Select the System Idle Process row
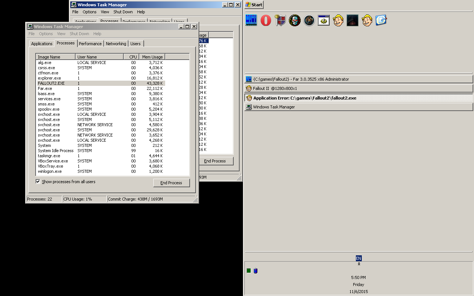This screenshot has height=296, width=474. point(100,151)
